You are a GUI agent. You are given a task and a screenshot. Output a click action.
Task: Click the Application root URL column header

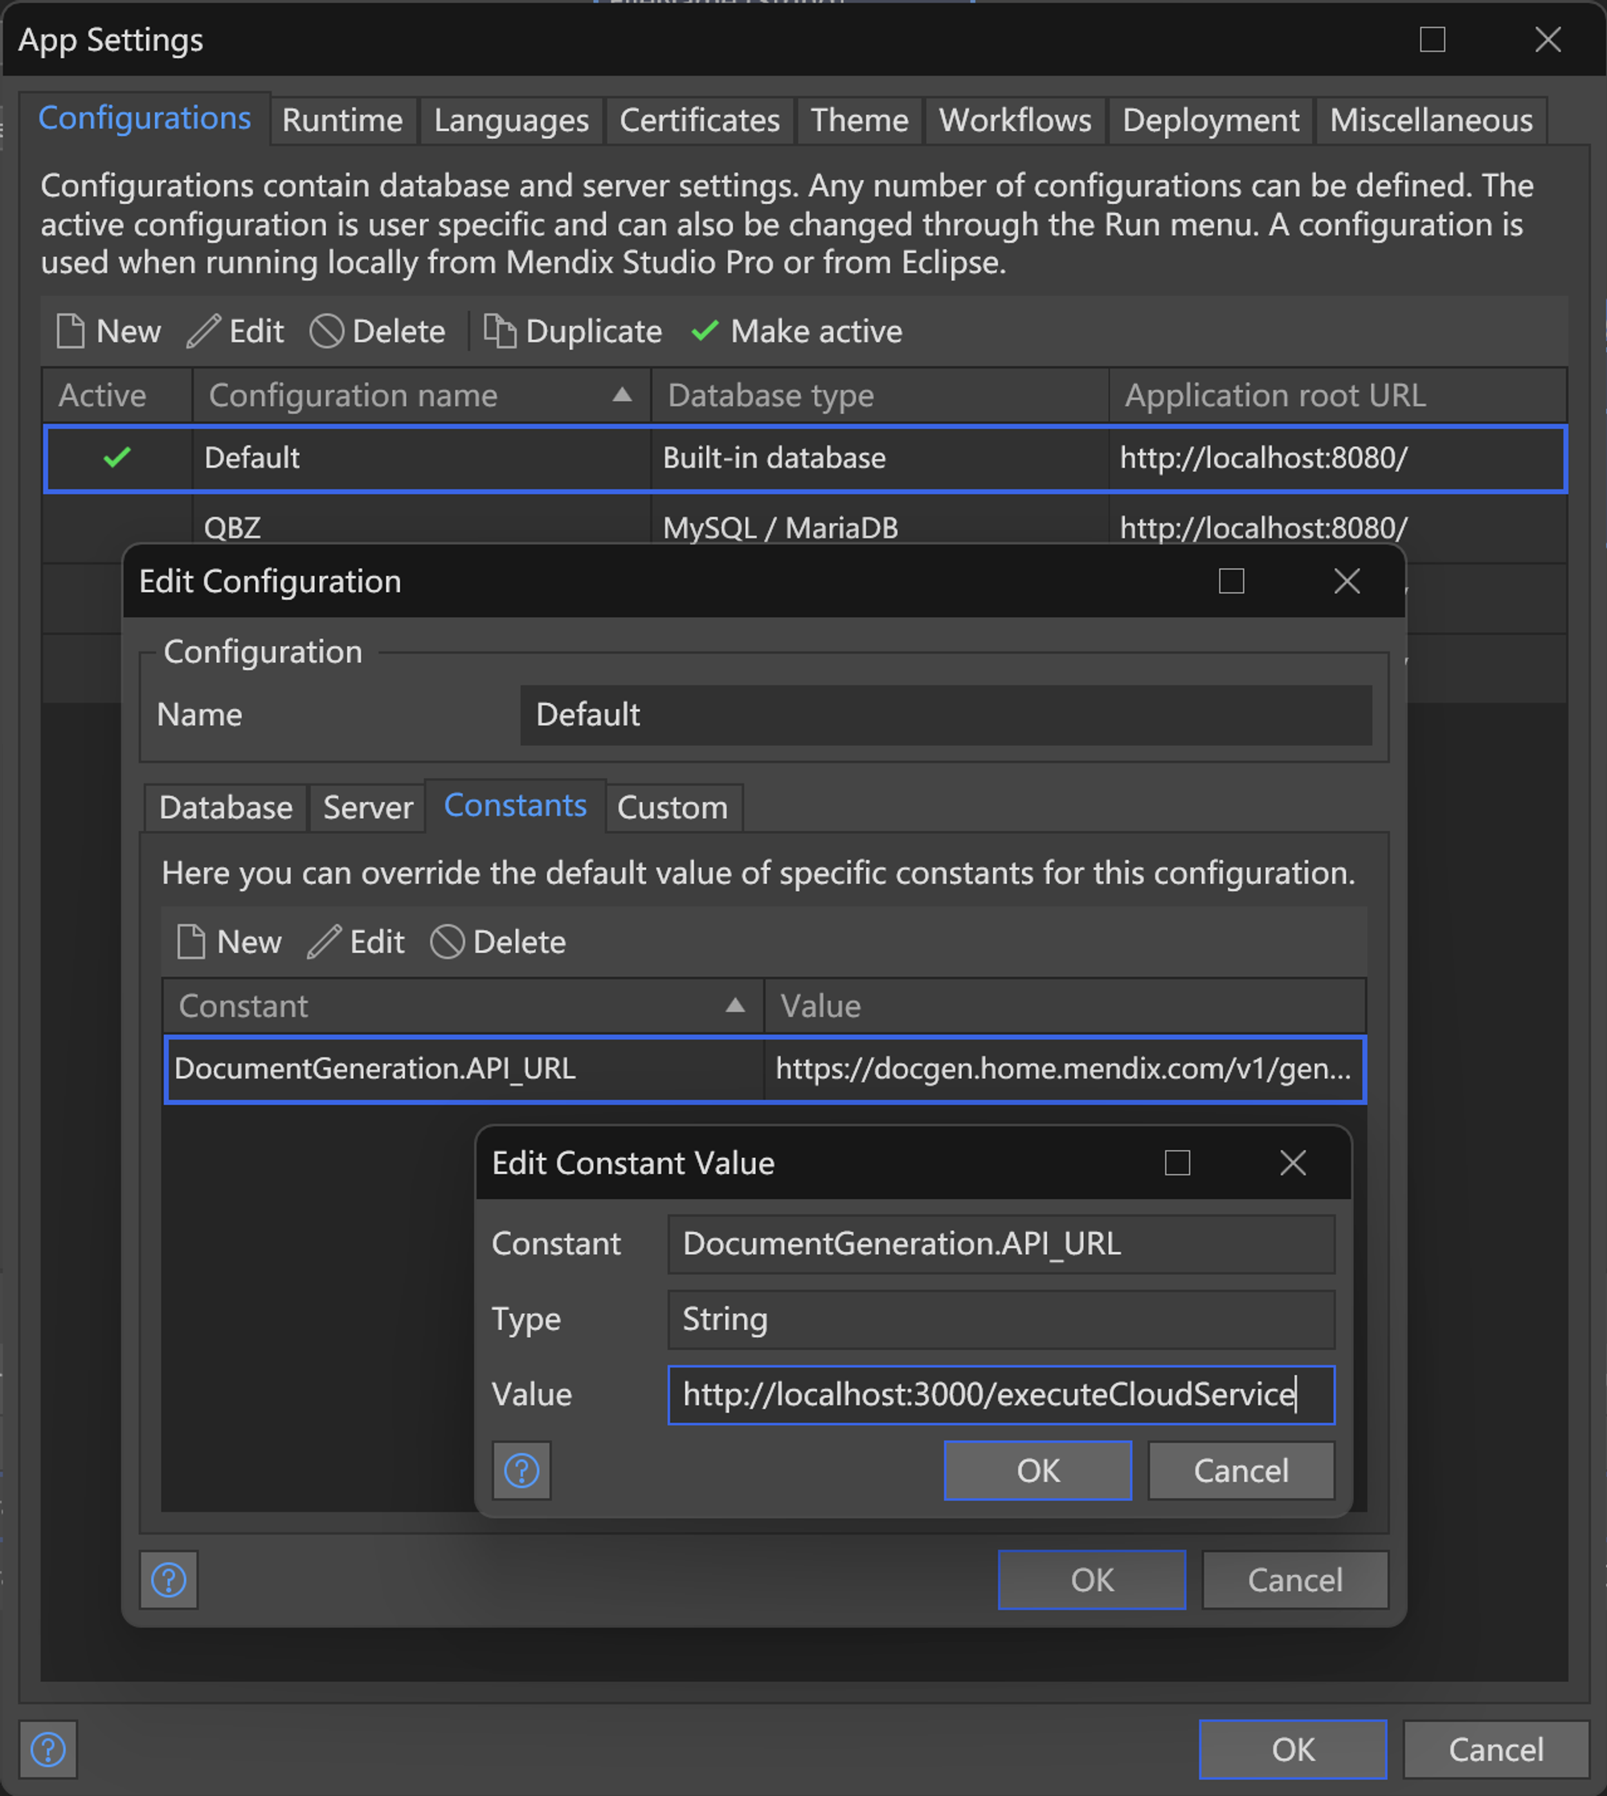click(x=1338, y=395)
